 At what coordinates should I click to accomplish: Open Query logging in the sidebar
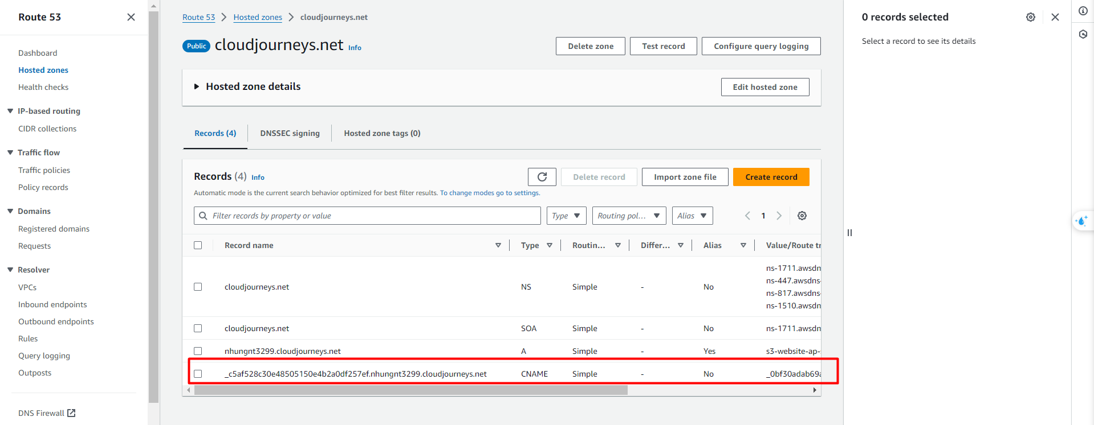click(x=44, y=356)
